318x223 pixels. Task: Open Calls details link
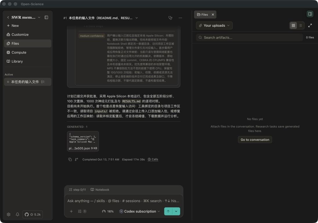tap(153, 159)
